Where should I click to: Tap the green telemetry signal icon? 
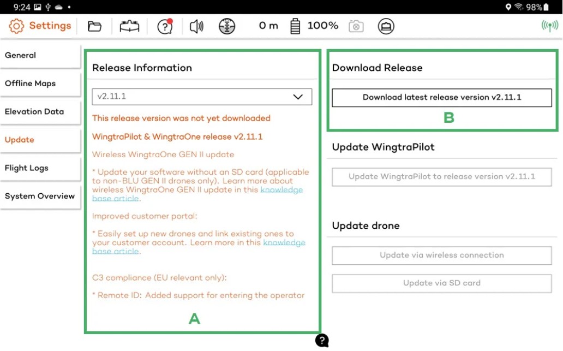550,26
